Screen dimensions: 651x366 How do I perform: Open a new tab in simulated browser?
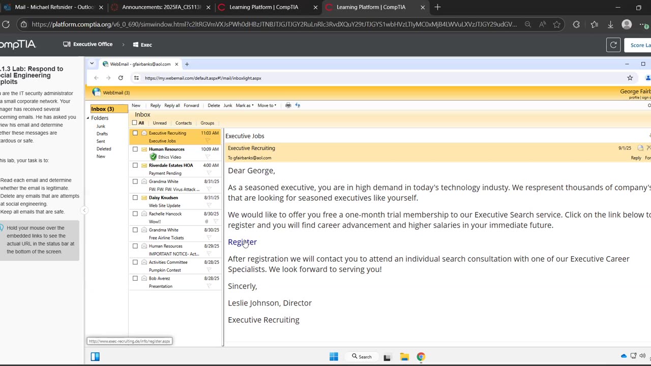(x=187, y=64)
